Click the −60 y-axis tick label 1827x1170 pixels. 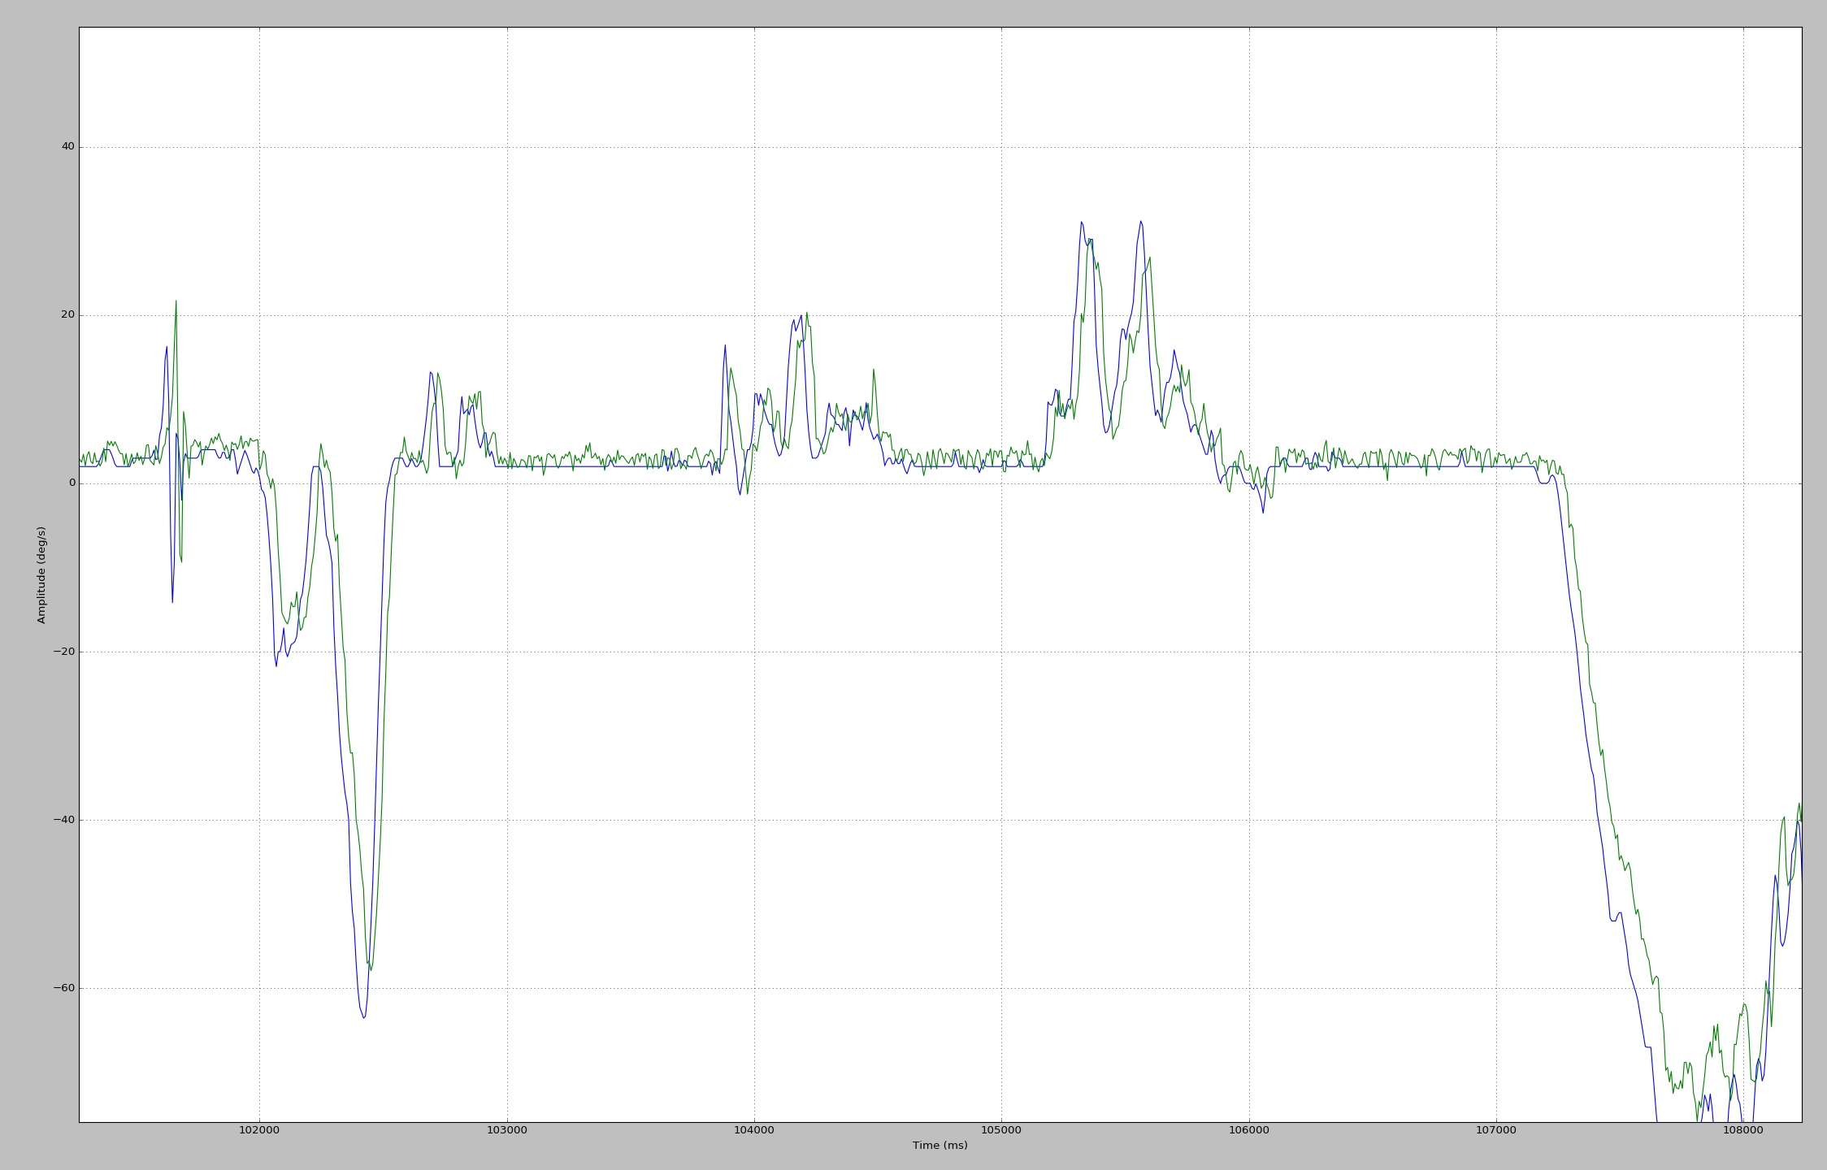click(63, 987)
